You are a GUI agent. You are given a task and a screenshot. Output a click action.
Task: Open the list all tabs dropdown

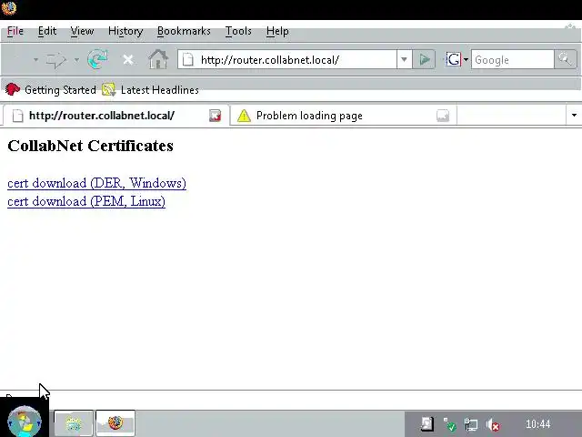[x=574, y=116]
